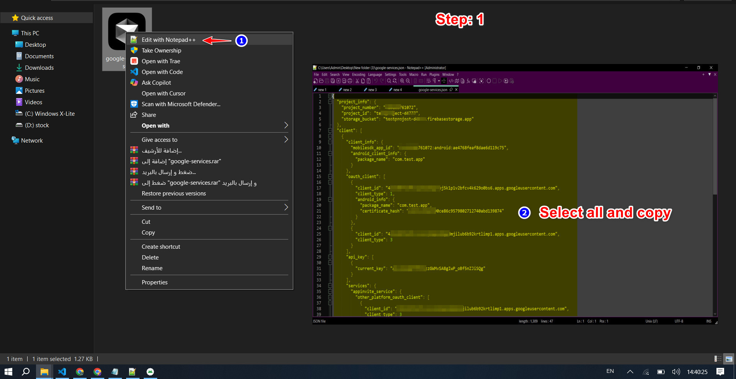The image size is (736, 379).
Task: Open Function List fx icon in Notepad++
Action: click(x=468, y=81)
